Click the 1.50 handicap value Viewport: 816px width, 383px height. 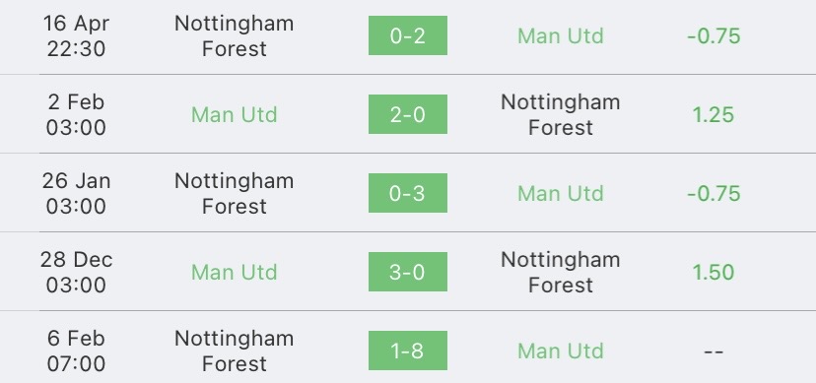pyautogui.click(x=714, y=273)
